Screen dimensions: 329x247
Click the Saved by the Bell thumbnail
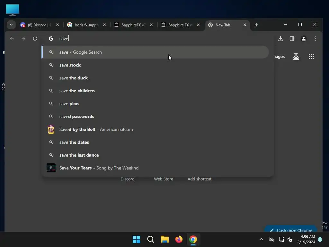coord(51,129)
